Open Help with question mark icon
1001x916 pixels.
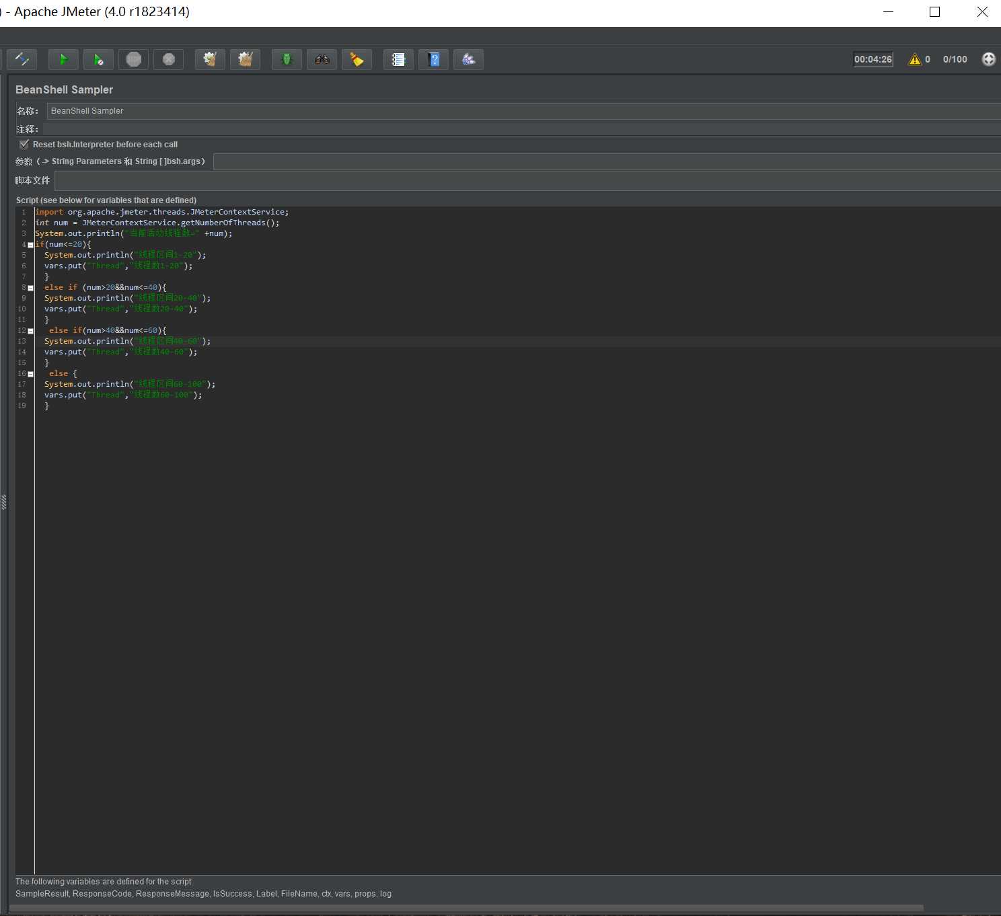433,59
